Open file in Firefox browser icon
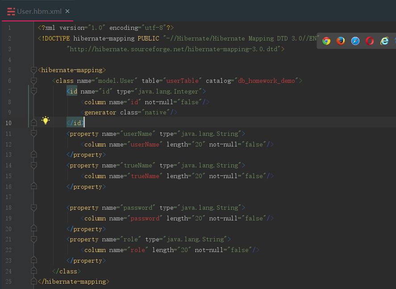This screenshot has height=289, width=396. [341, 41]
